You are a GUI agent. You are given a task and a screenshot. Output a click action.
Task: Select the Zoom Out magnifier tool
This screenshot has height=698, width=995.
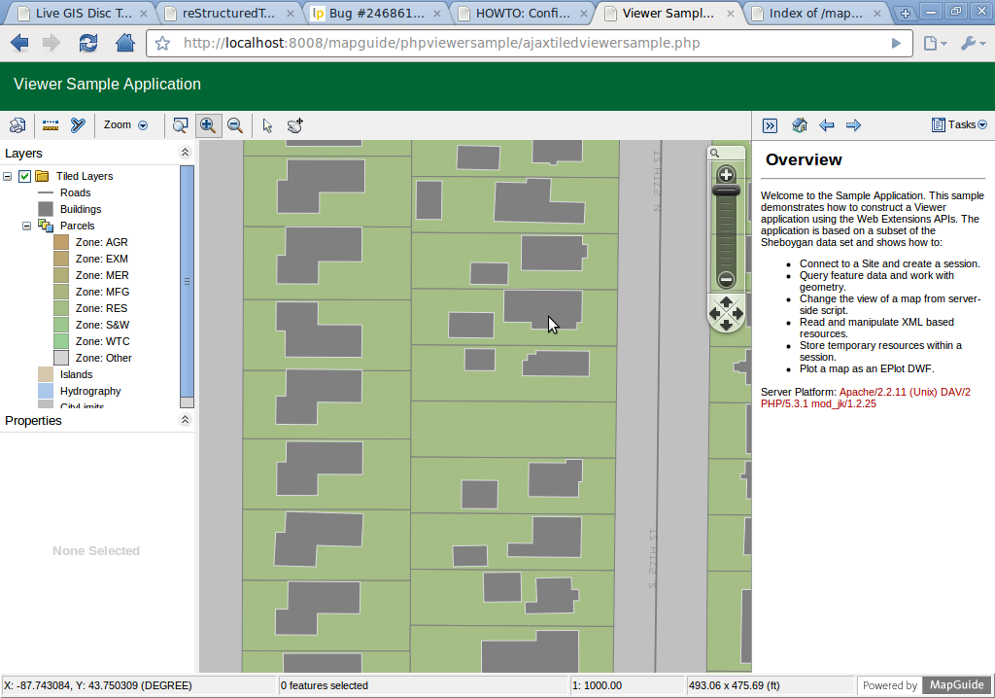pyautogui.click(x=234, y=125)
